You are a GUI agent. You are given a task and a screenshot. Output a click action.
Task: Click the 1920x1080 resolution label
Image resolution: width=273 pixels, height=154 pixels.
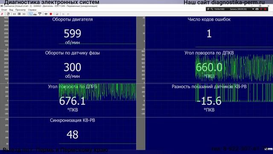tap(219, 9)
